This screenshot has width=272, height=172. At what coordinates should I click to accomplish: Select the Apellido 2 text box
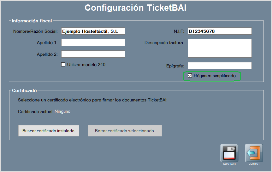click(93, 54)
